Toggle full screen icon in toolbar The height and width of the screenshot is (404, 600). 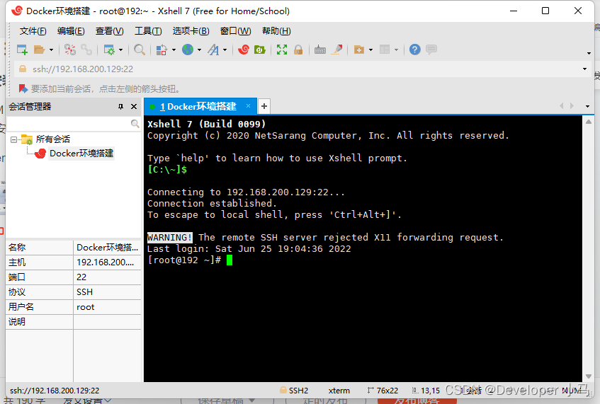(x=282, y=50)
